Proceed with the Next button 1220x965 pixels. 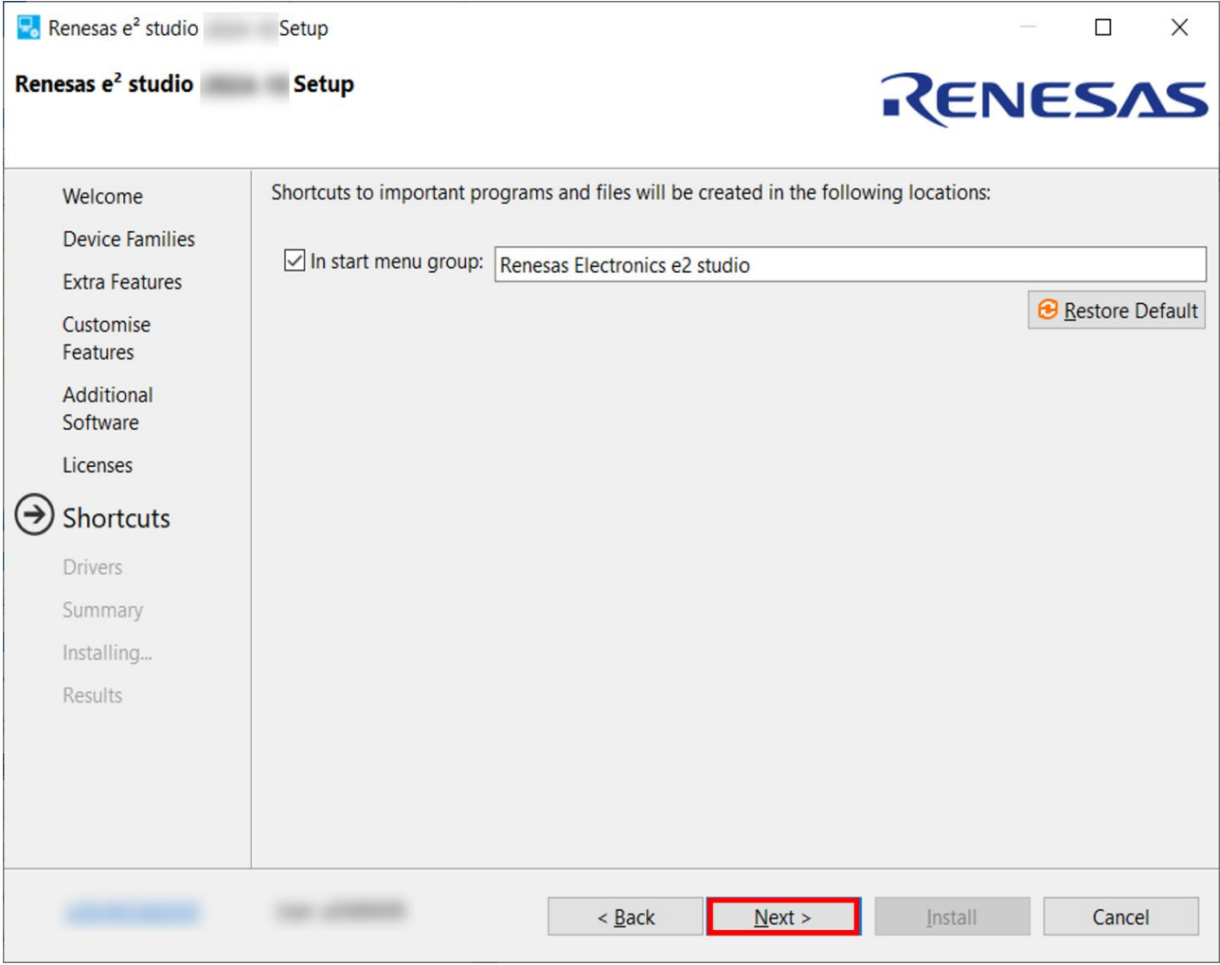(783, 917)
